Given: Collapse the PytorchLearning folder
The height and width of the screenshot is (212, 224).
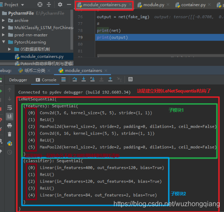Looking at the screenshot, I should [x=3, y=42].
